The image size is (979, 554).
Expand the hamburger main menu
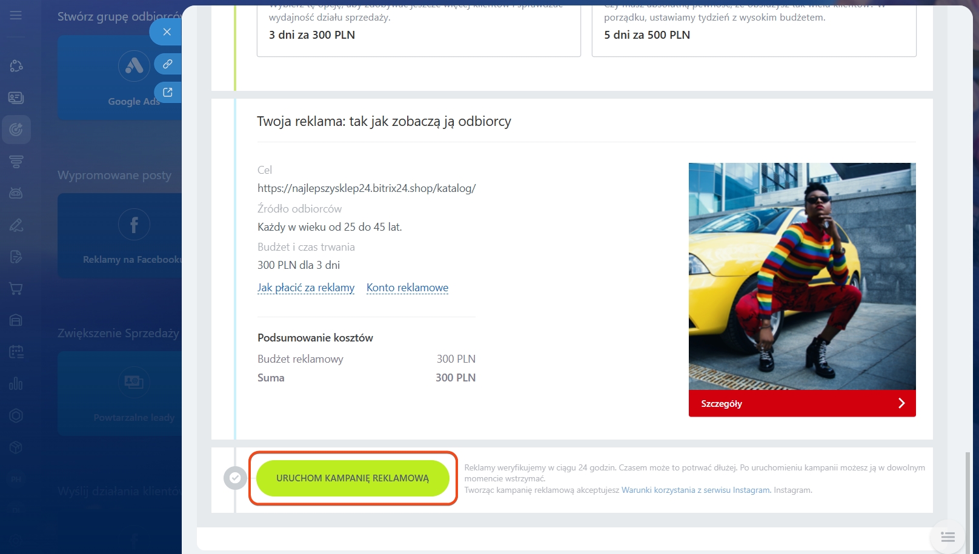point(16,15)
